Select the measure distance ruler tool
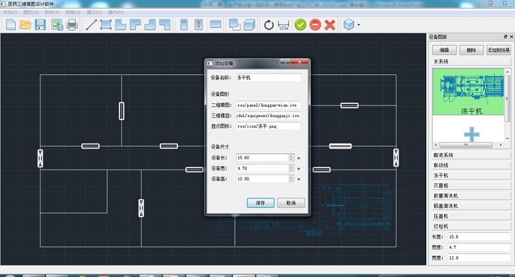 (284, 25)
